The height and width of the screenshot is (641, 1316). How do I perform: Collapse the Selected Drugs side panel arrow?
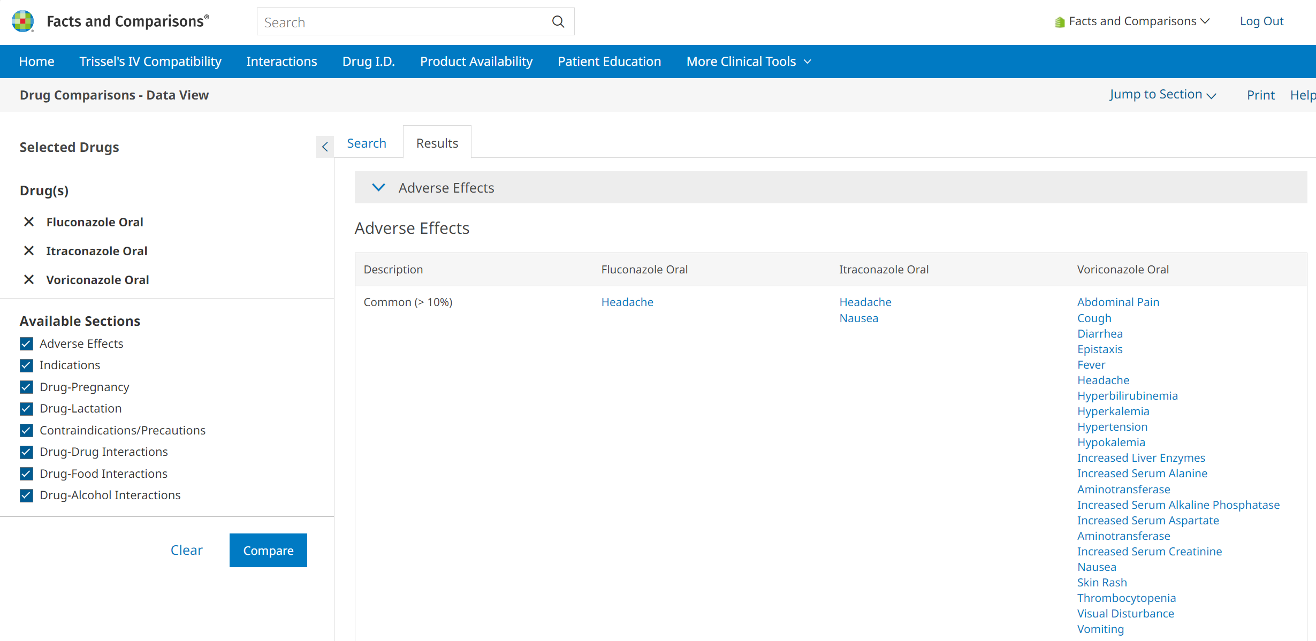(x=325, y=147)
